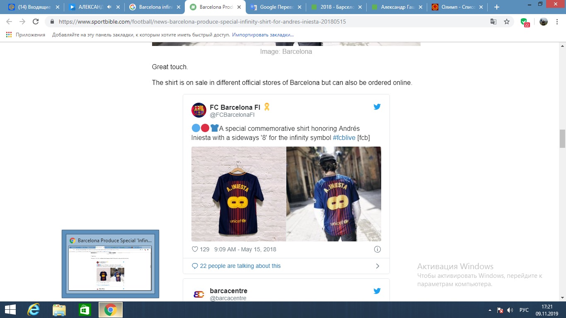Open the 'FC Barcelona FI' account name

235,107
